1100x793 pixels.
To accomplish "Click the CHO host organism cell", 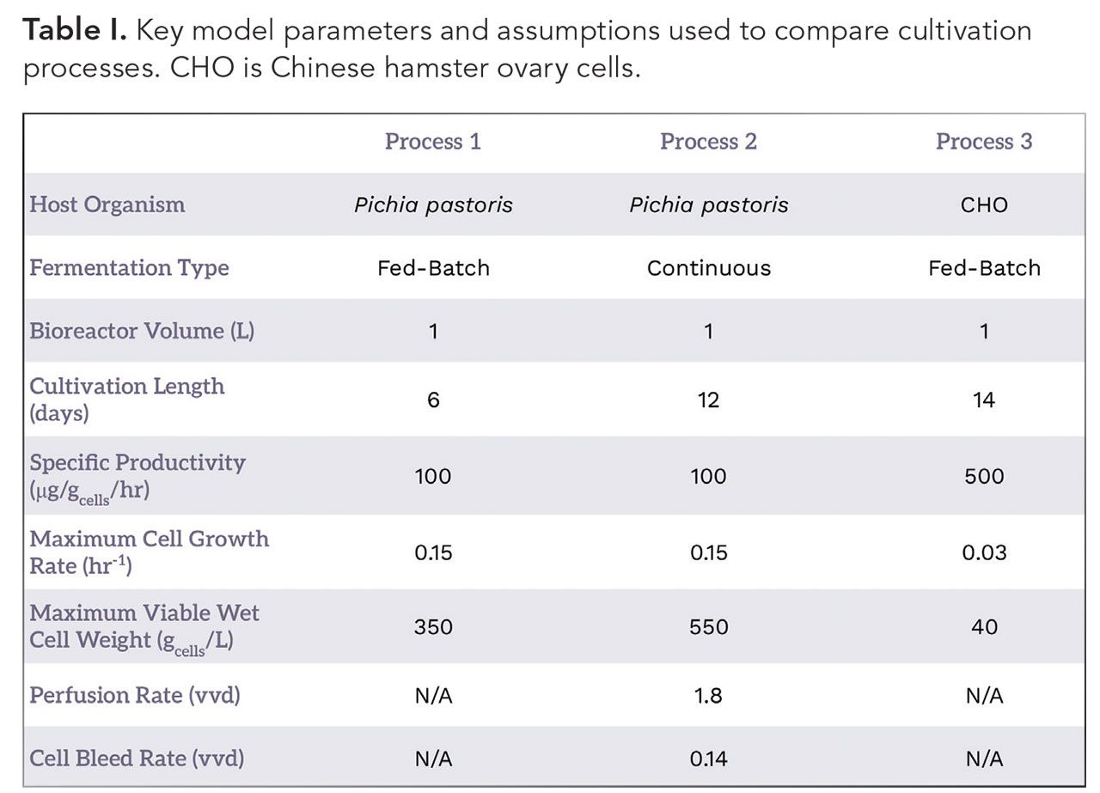I will tap(984, 205).
